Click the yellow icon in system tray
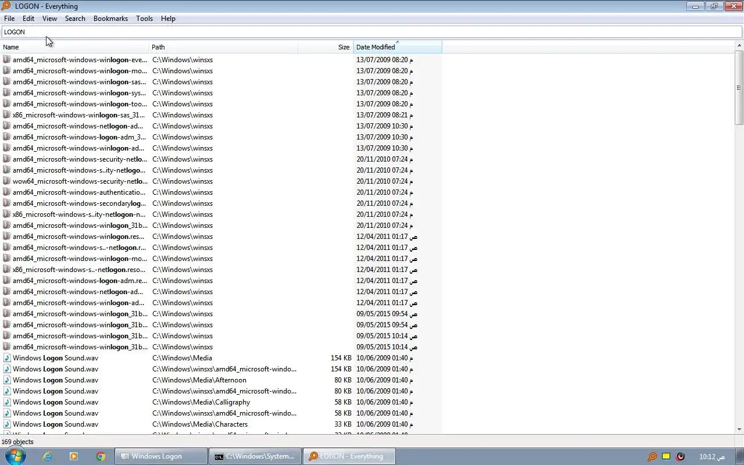The image size is (744, 465). pos(666,456)
